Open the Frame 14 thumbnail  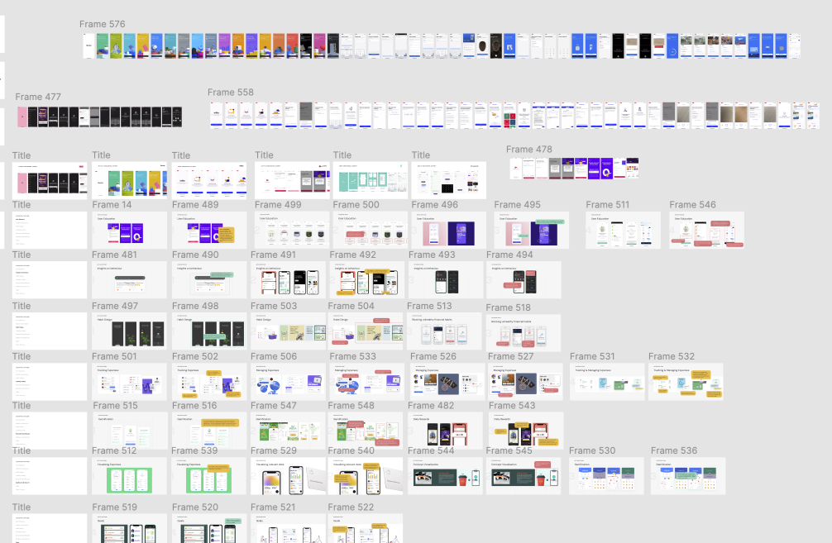point(130,230)
